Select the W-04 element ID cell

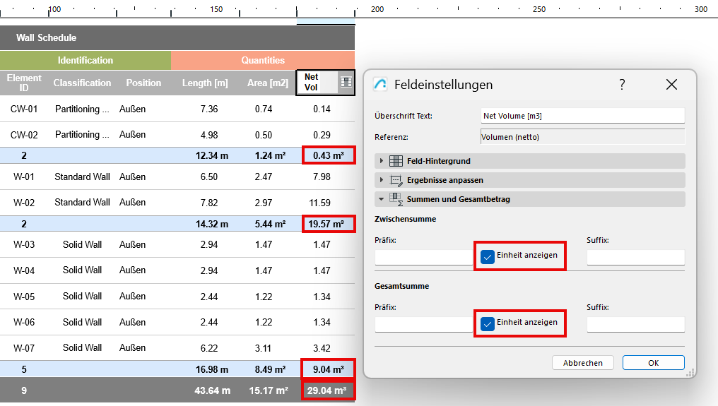click(24, 270)
